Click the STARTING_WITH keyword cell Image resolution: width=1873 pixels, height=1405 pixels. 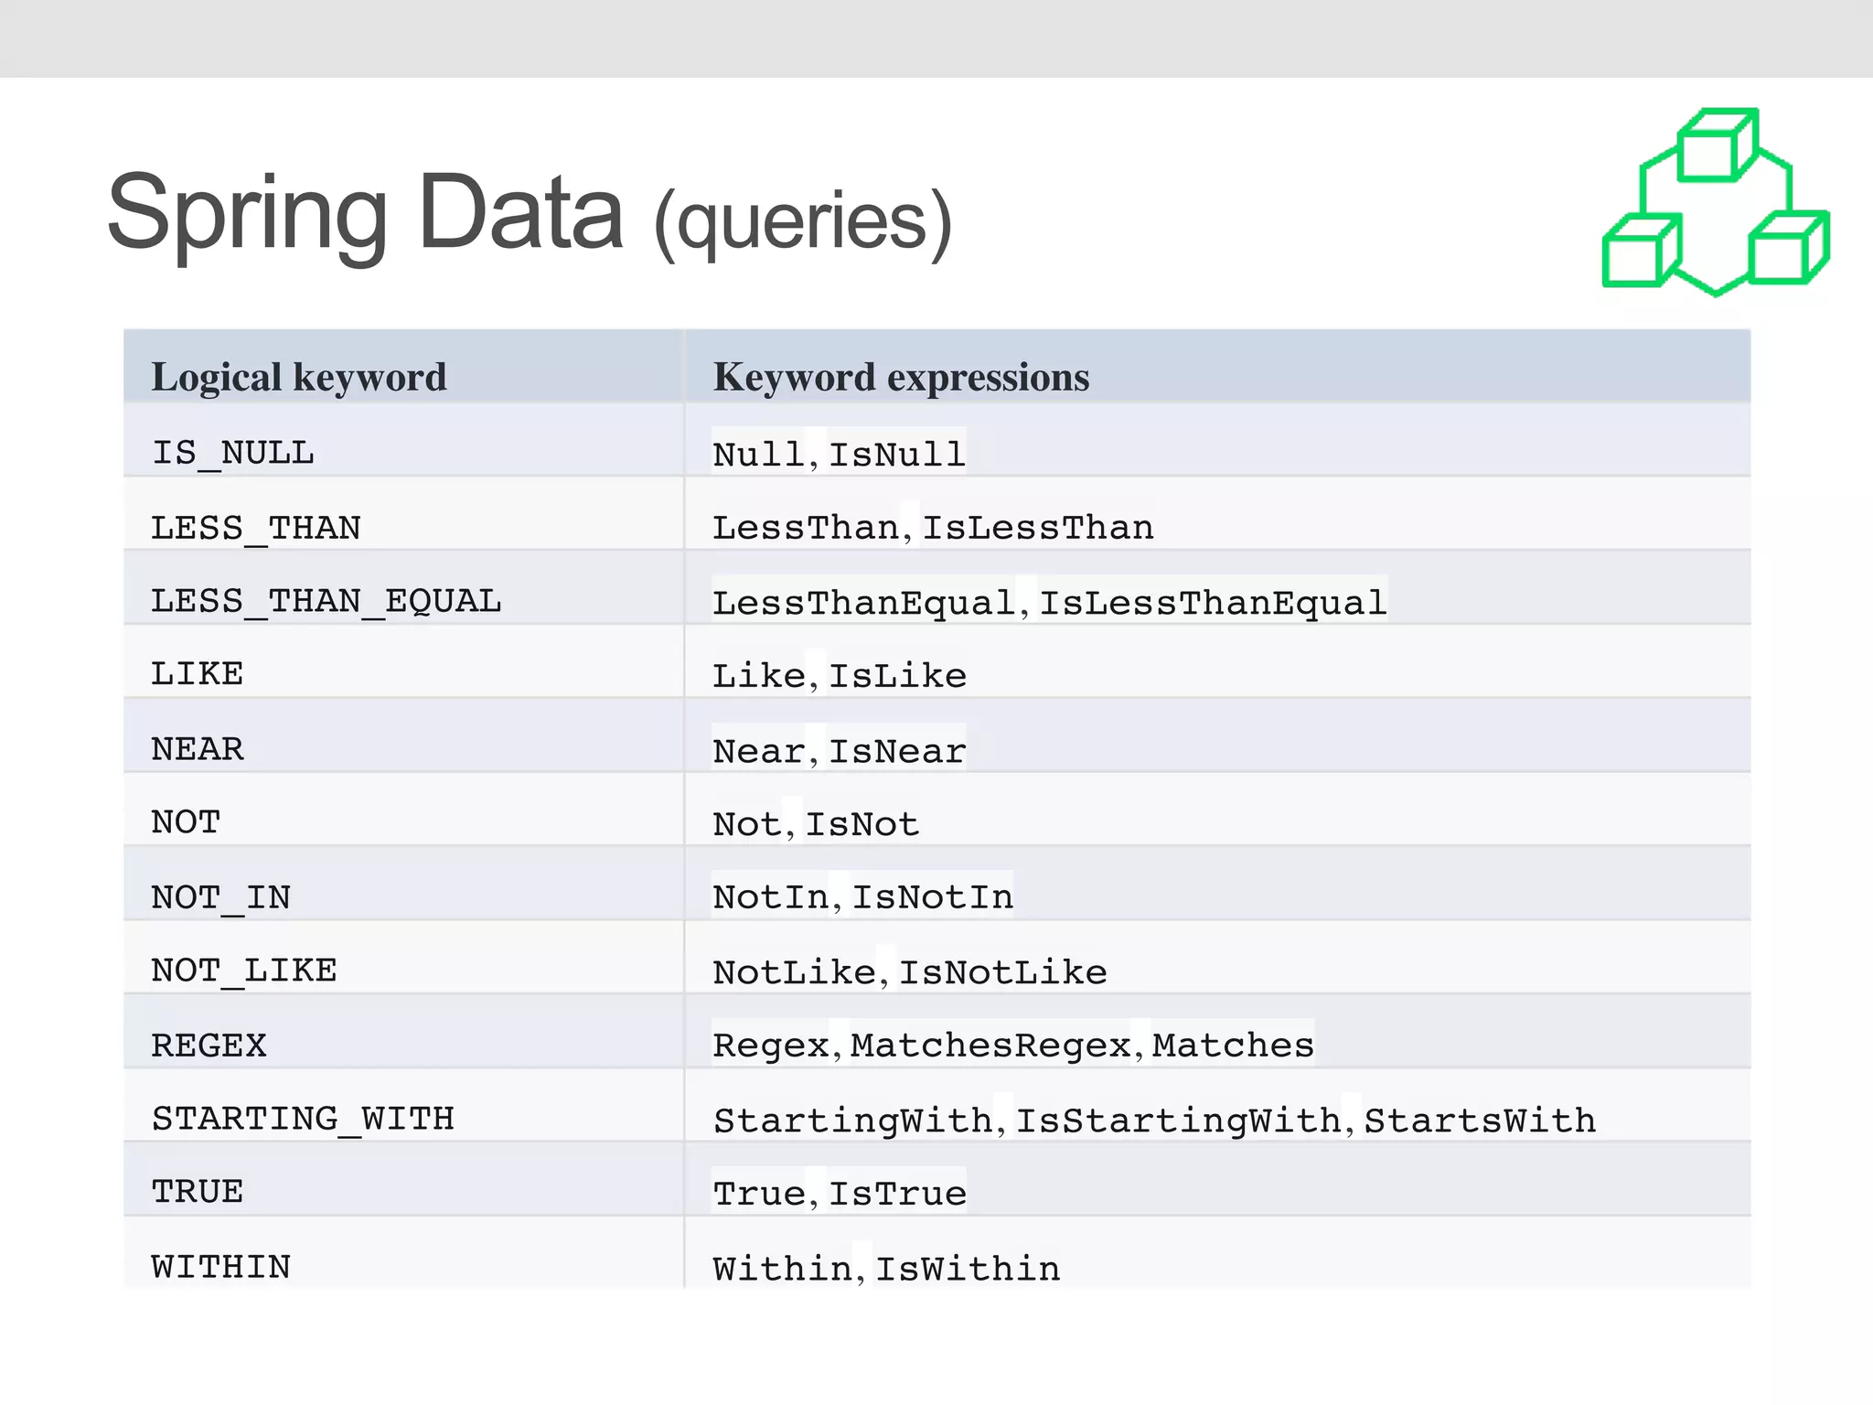[x=404, y=1106]
